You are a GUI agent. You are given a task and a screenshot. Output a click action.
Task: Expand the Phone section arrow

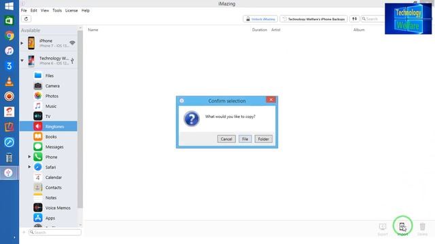click(x=29, y=157)
